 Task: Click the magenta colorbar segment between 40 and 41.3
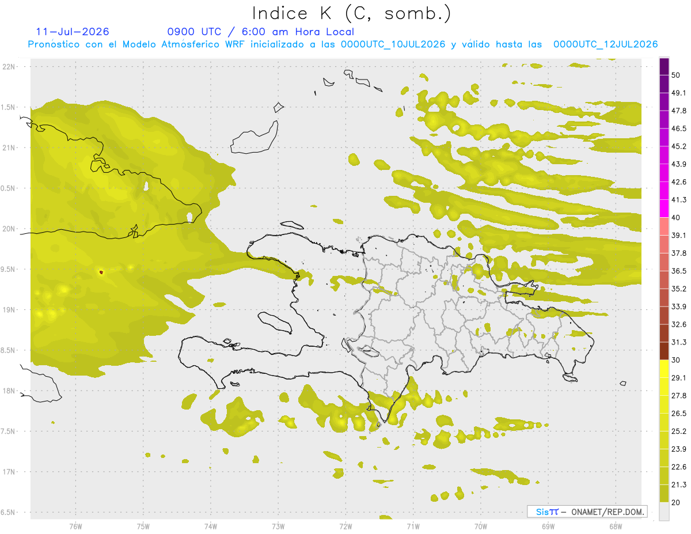pos(664,209)
